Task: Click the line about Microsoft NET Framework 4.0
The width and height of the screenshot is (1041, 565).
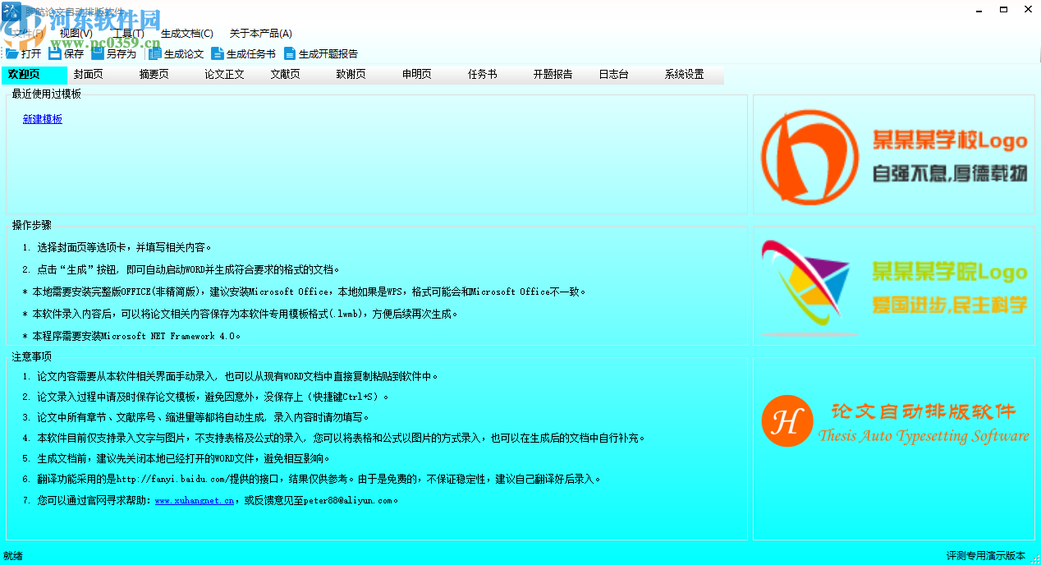Action: click(132, 336)
